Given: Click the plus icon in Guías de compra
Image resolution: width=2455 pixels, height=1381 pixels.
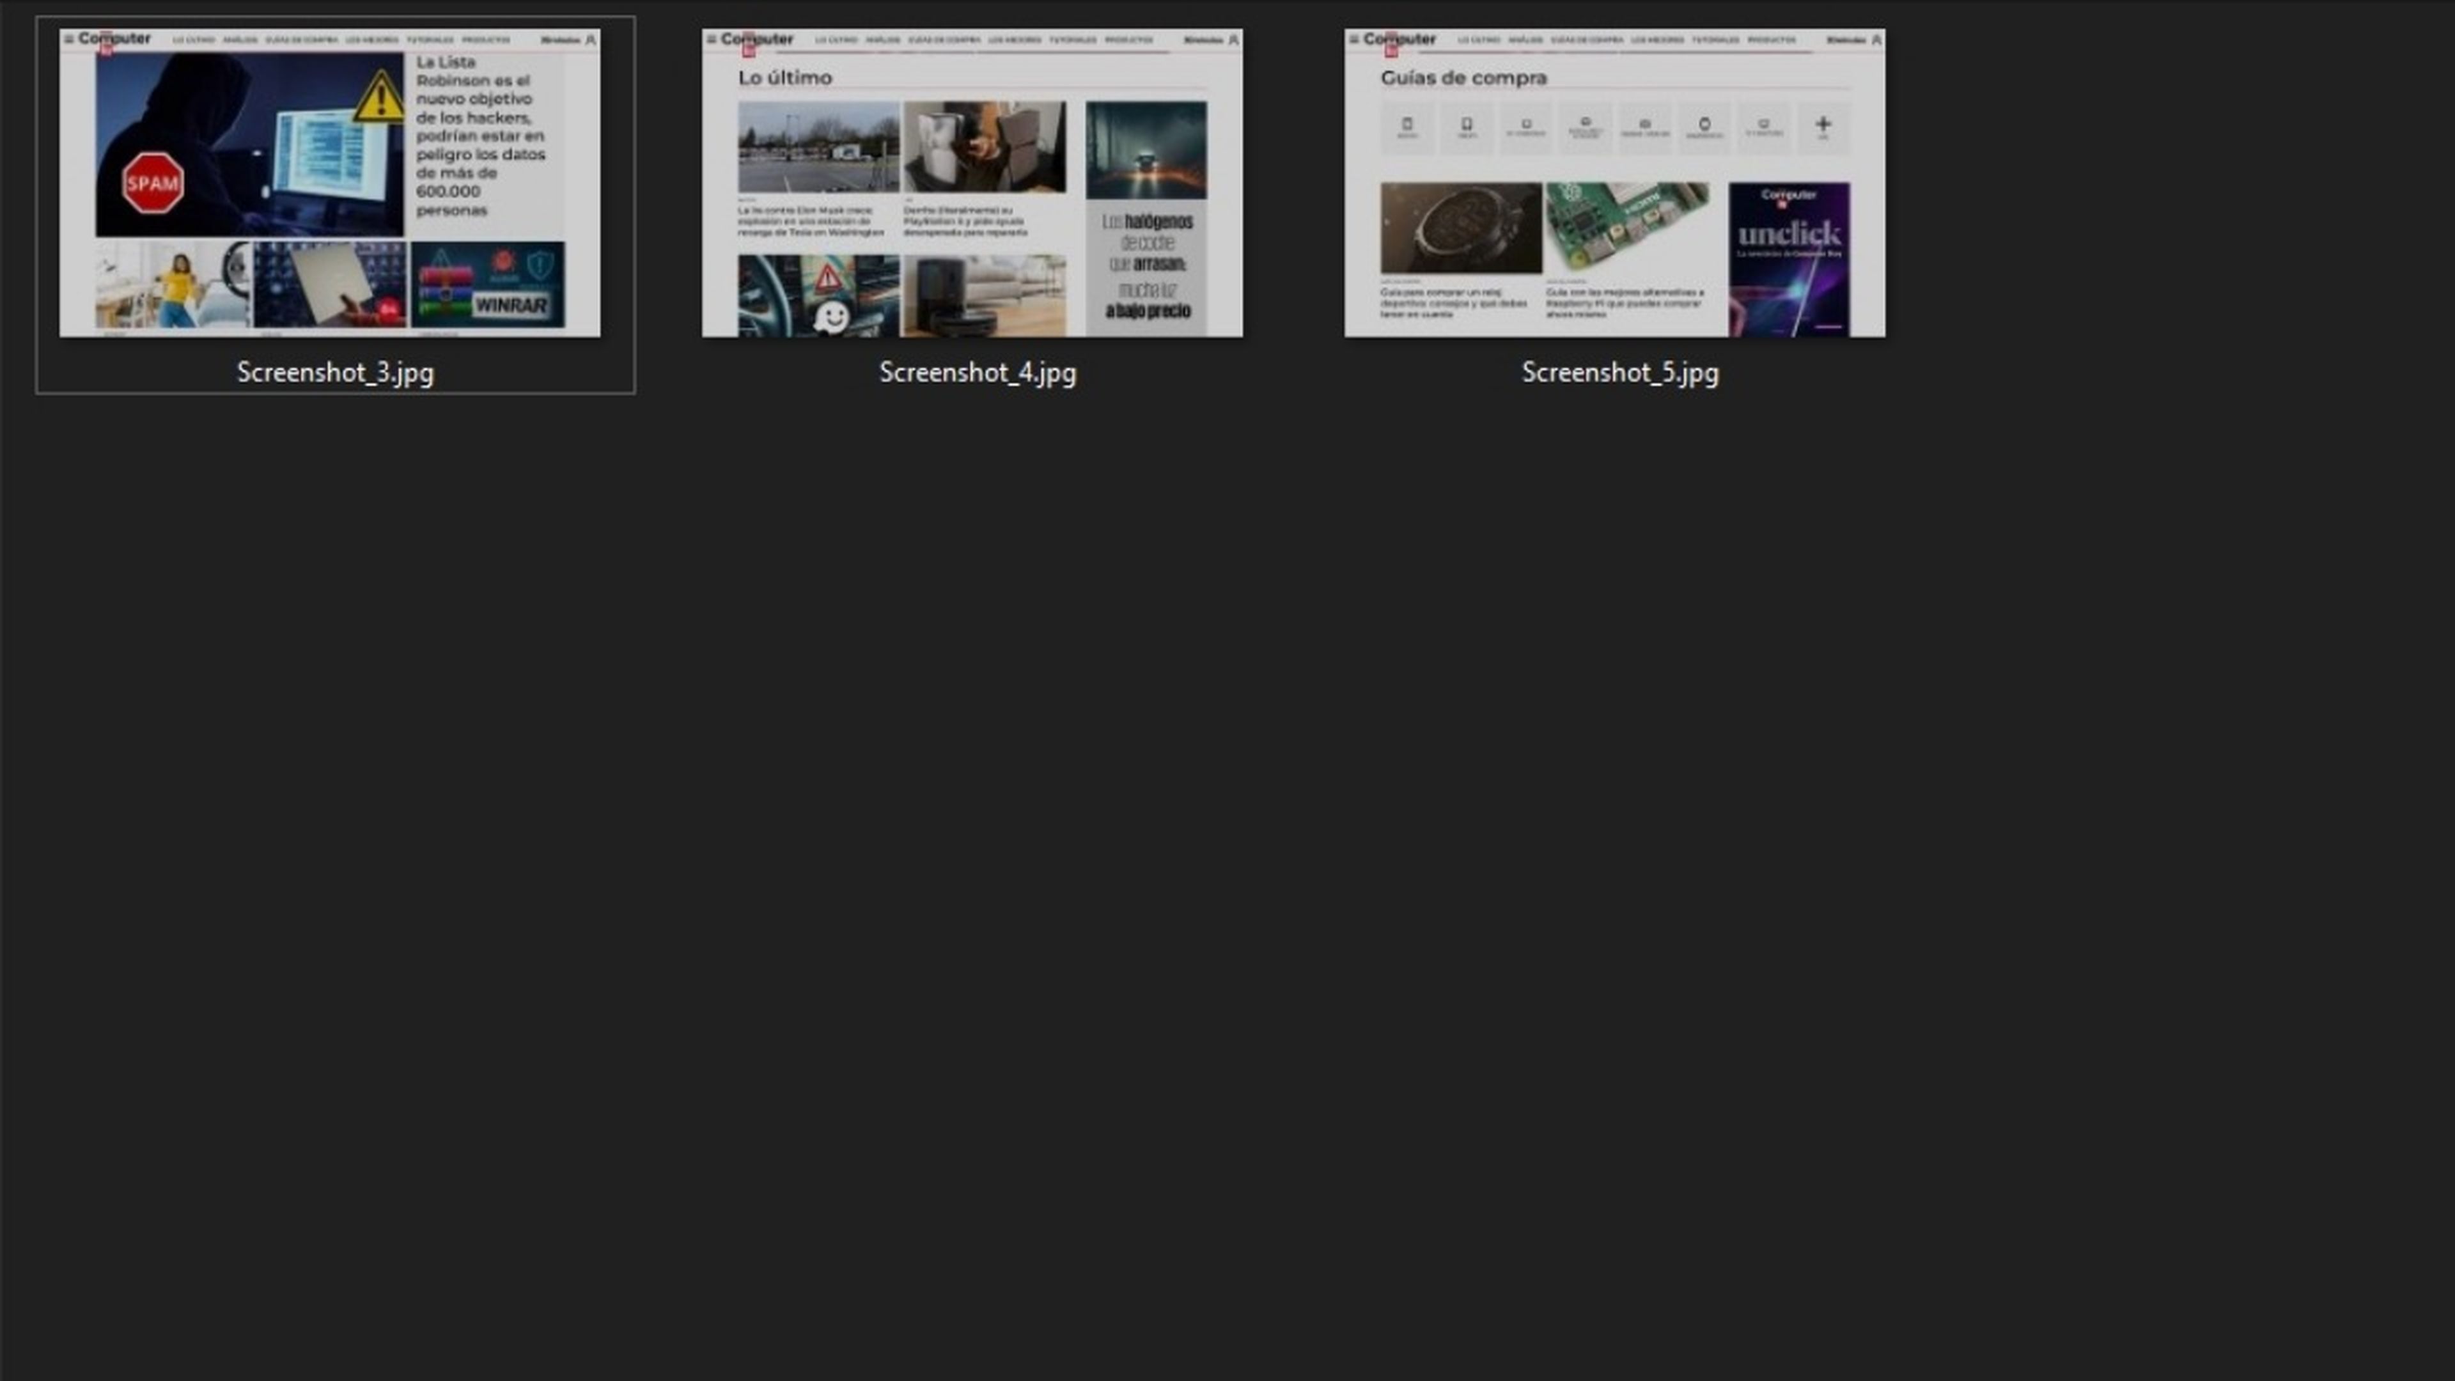Looking at the screenshot, I should [1822, 125].
